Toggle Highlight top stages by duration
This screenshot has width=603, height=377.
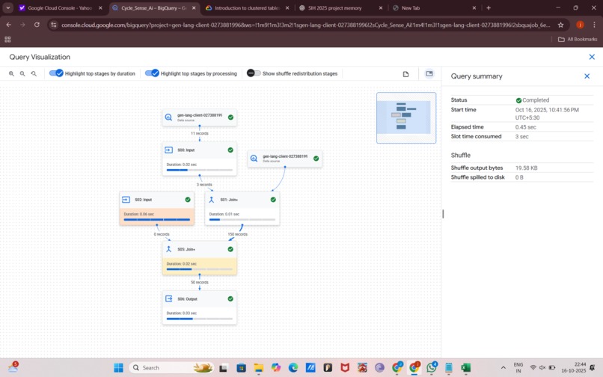[56, 73]
